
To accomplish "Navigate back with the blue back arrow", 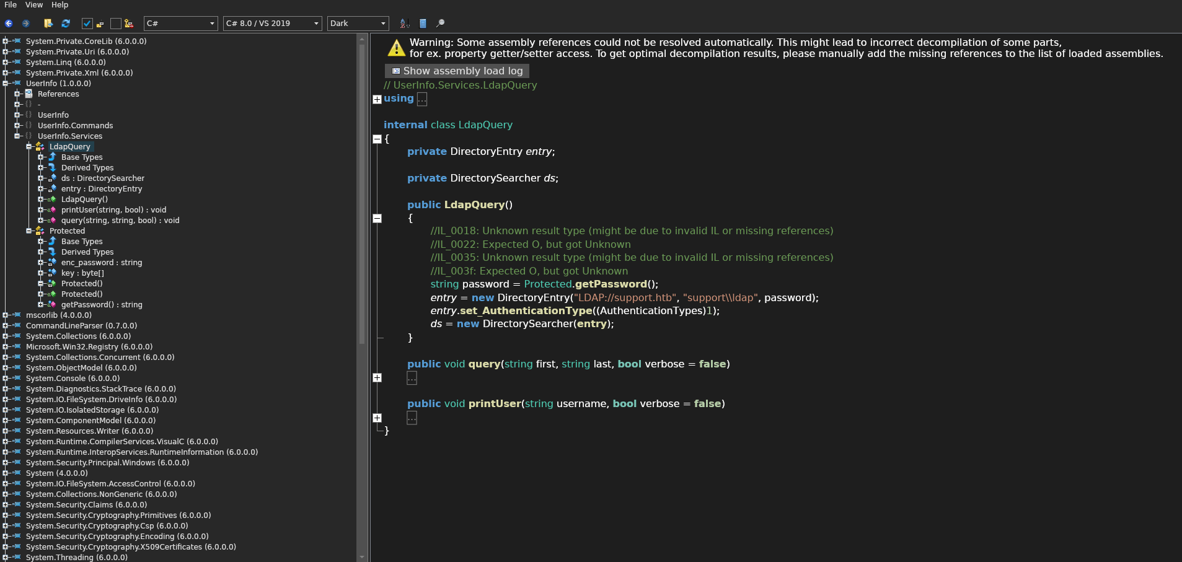I will (9, 24).
